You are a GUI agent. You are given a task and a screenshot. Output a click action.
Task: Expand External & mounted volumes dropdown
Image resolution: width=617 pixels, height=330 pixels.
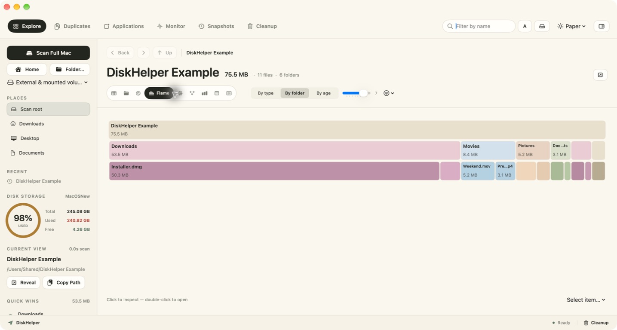[48, 82]
